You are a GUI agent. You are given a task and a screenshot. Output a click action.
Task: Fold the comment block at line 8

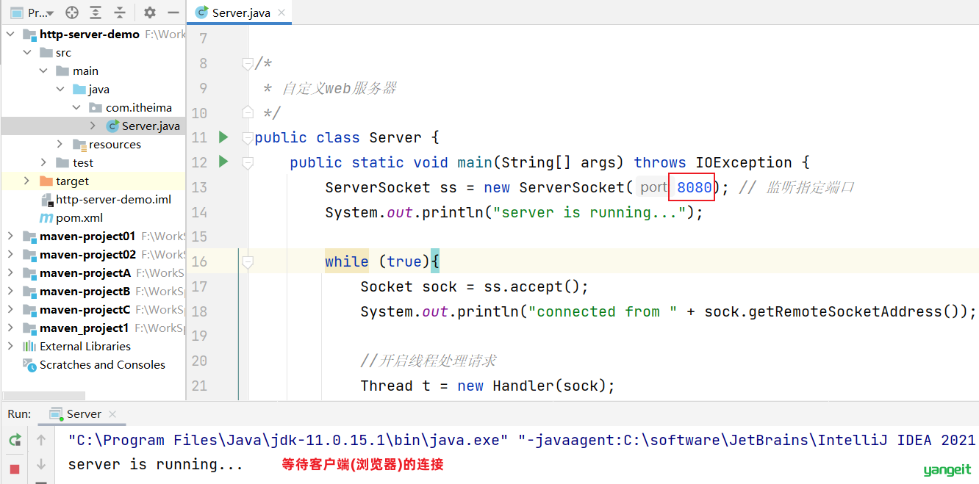[x=247, y=64]
